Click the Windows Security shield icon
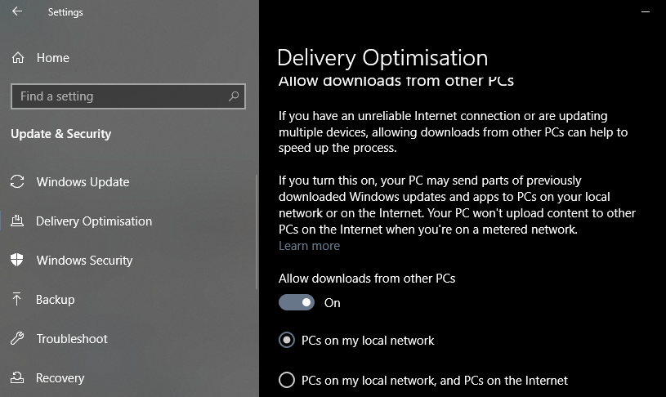The image size is (666, 397). click(x=17, y=260)
